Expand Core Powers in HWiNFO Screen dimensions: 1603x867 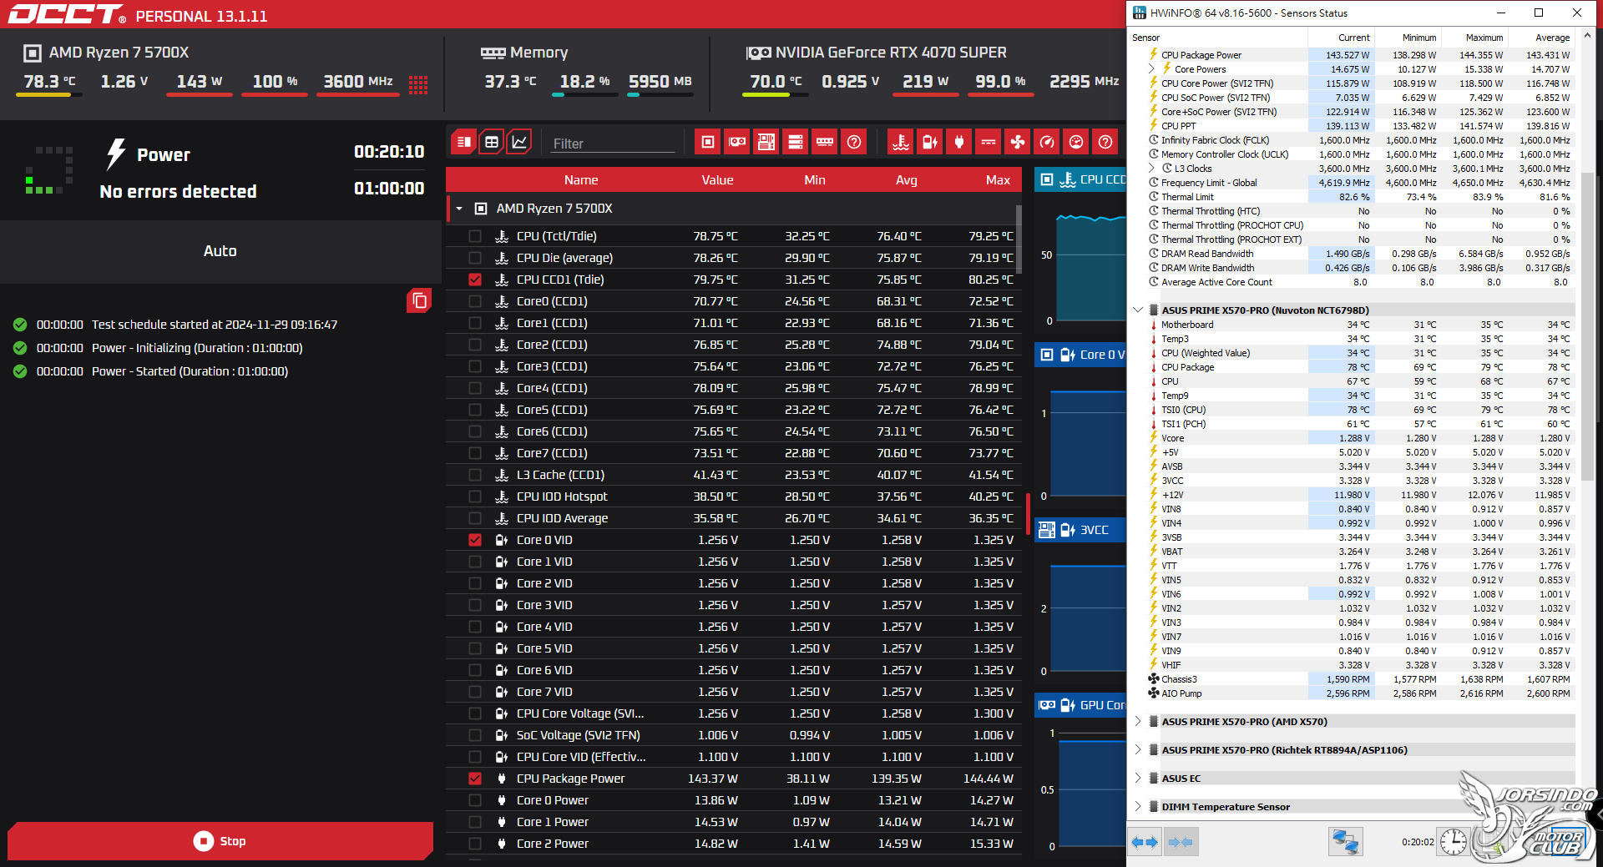[x=1151, y=69]
